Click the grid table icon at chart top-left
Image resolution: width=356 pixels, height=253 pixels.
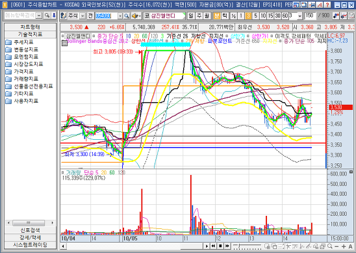pos(65,43)
